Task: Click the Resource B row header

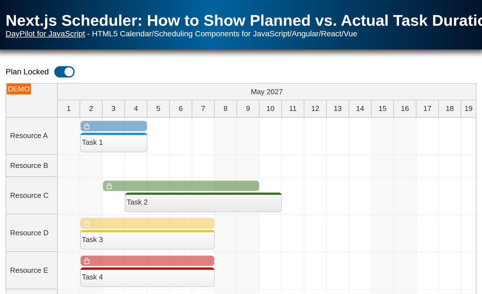Action: [x=32, y=166]
